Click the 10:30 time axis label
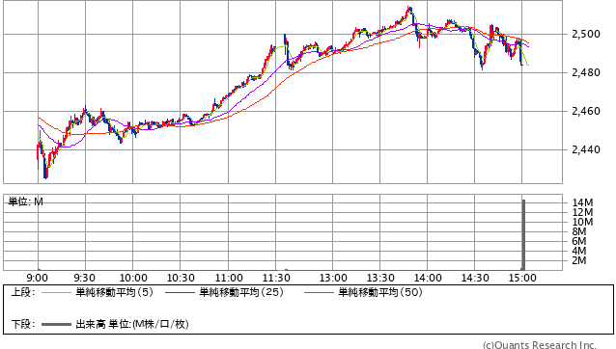 pos(181,278)
